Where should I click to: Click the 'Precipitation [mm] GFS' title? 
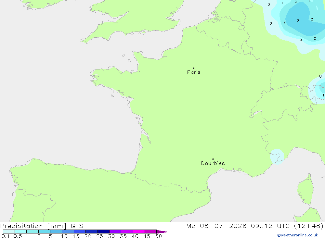tap(42, 226)
